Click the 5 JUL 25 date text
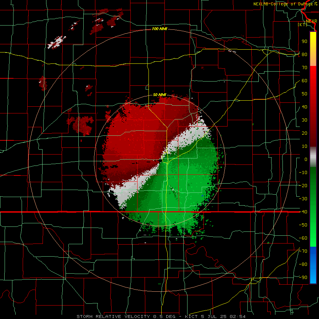 tap(214, 317)
